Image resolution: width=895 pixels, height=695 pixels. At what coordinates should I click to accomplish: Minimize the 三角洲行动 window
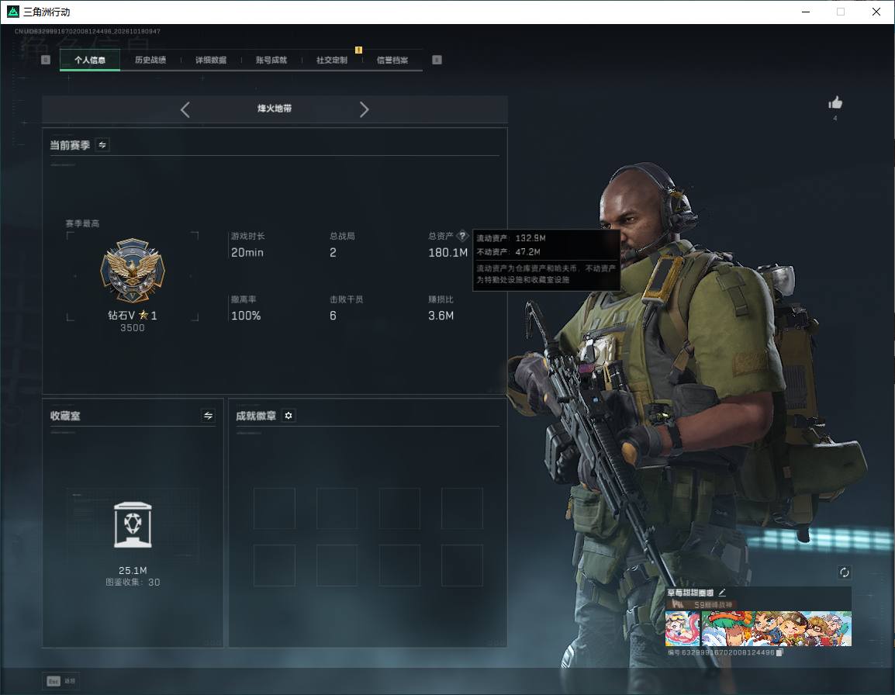(806, 12)
